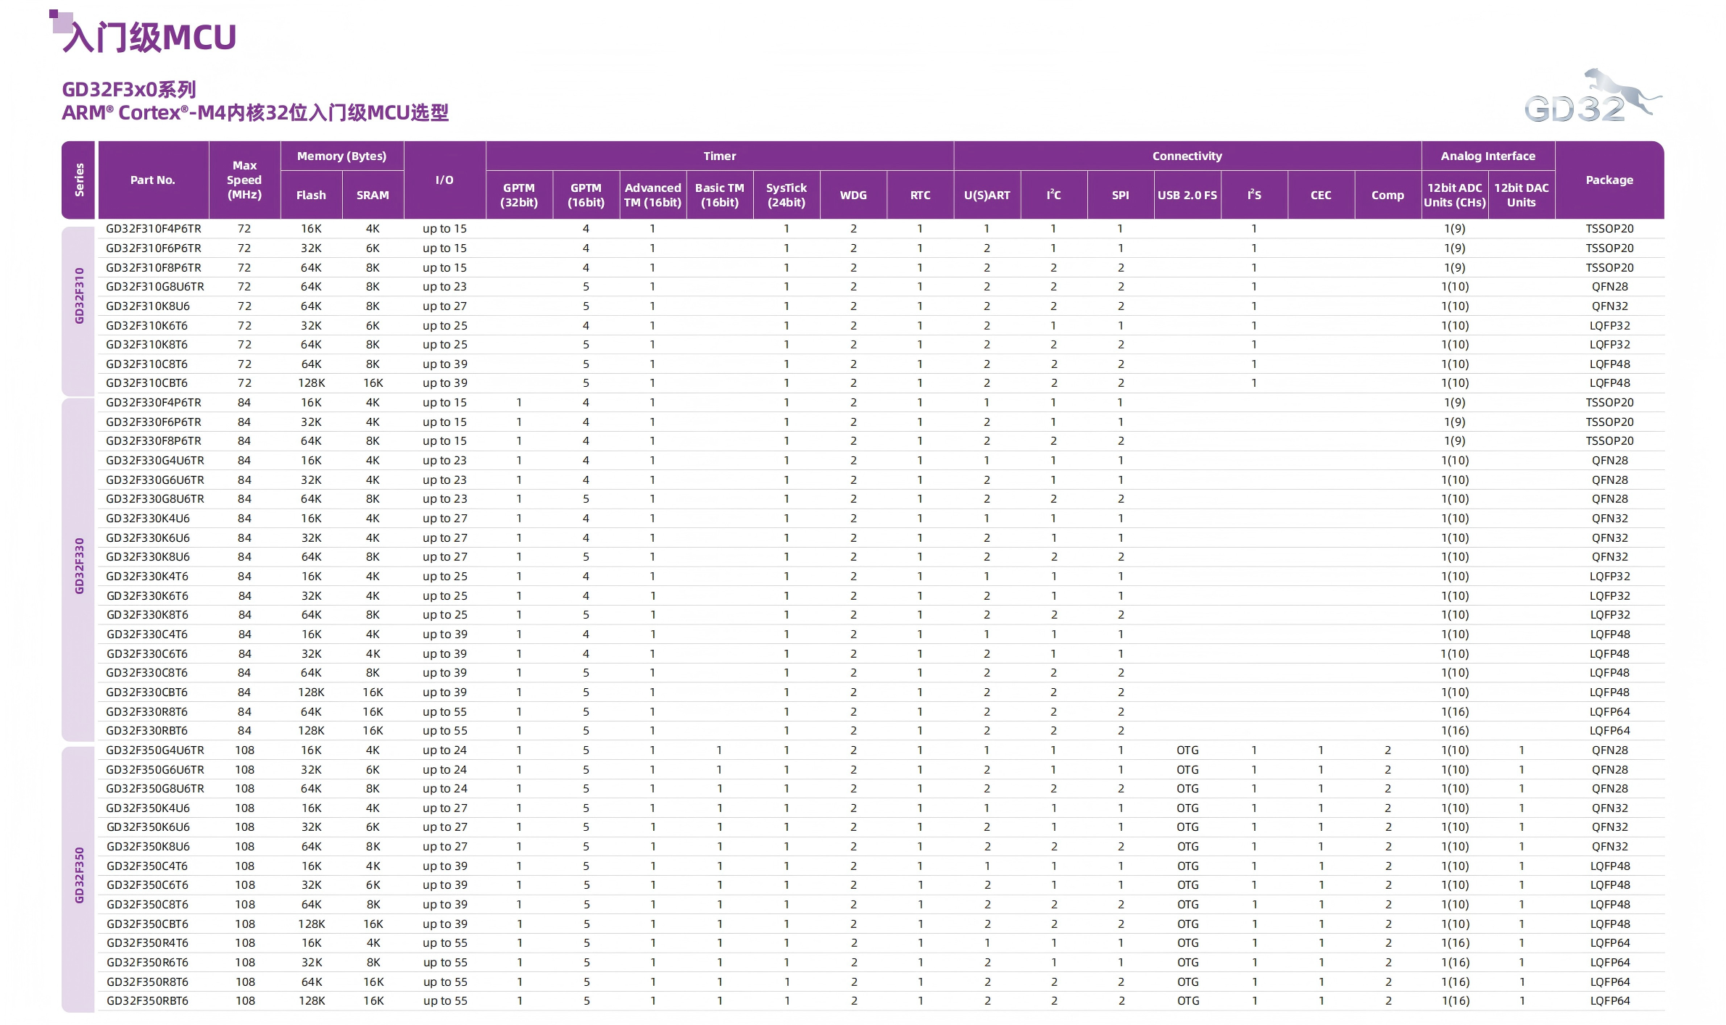Image resolution: width=1726 pixels, height=1025 pixels.
Task: Select the GD32F330CBT6 part number
Action: (x=147, y=692)
